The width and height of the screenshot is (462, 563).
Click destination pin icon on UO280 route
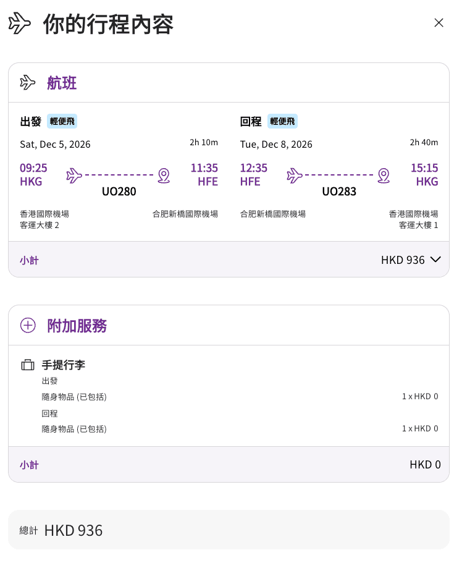164,176
